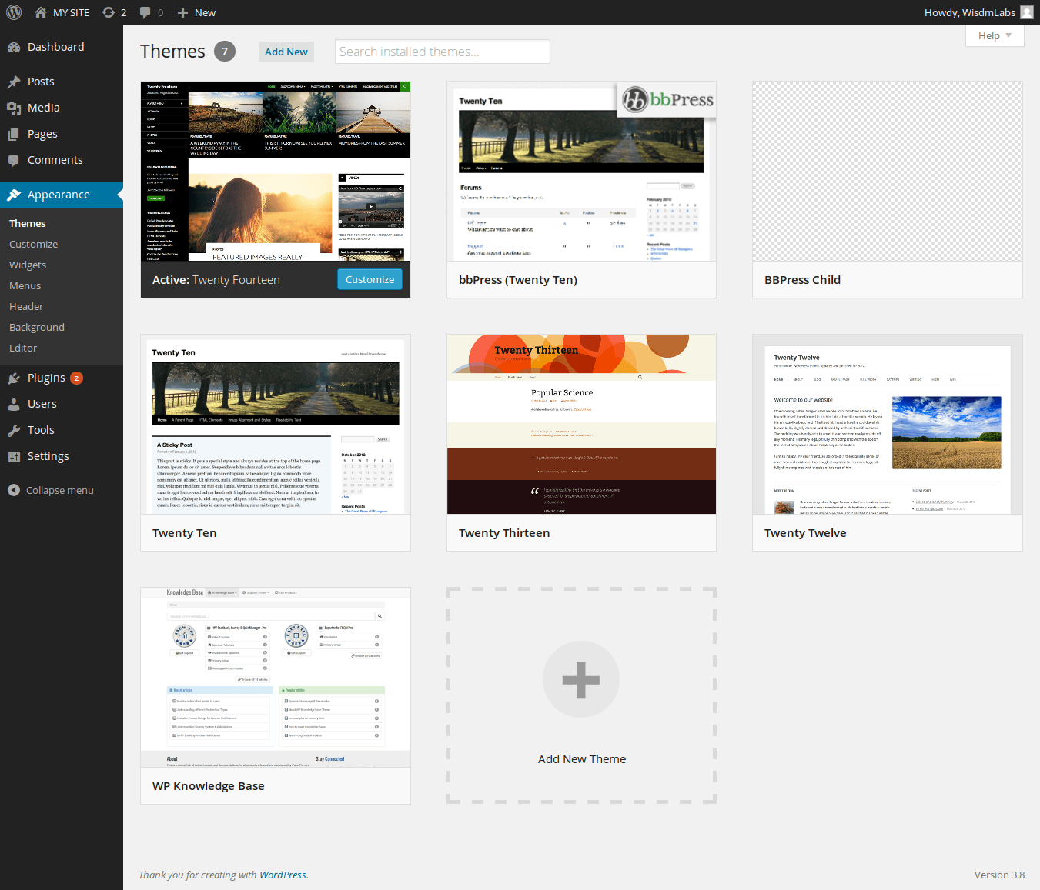This screenshot has height=890, width=1040.
Task: Expand the Help dropdown tab
Action: (x=995, y=35)
